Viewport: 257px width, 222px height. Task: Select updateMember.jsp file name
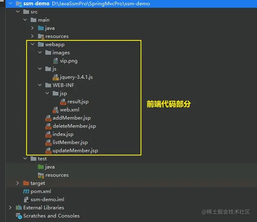tap(75, 151)
